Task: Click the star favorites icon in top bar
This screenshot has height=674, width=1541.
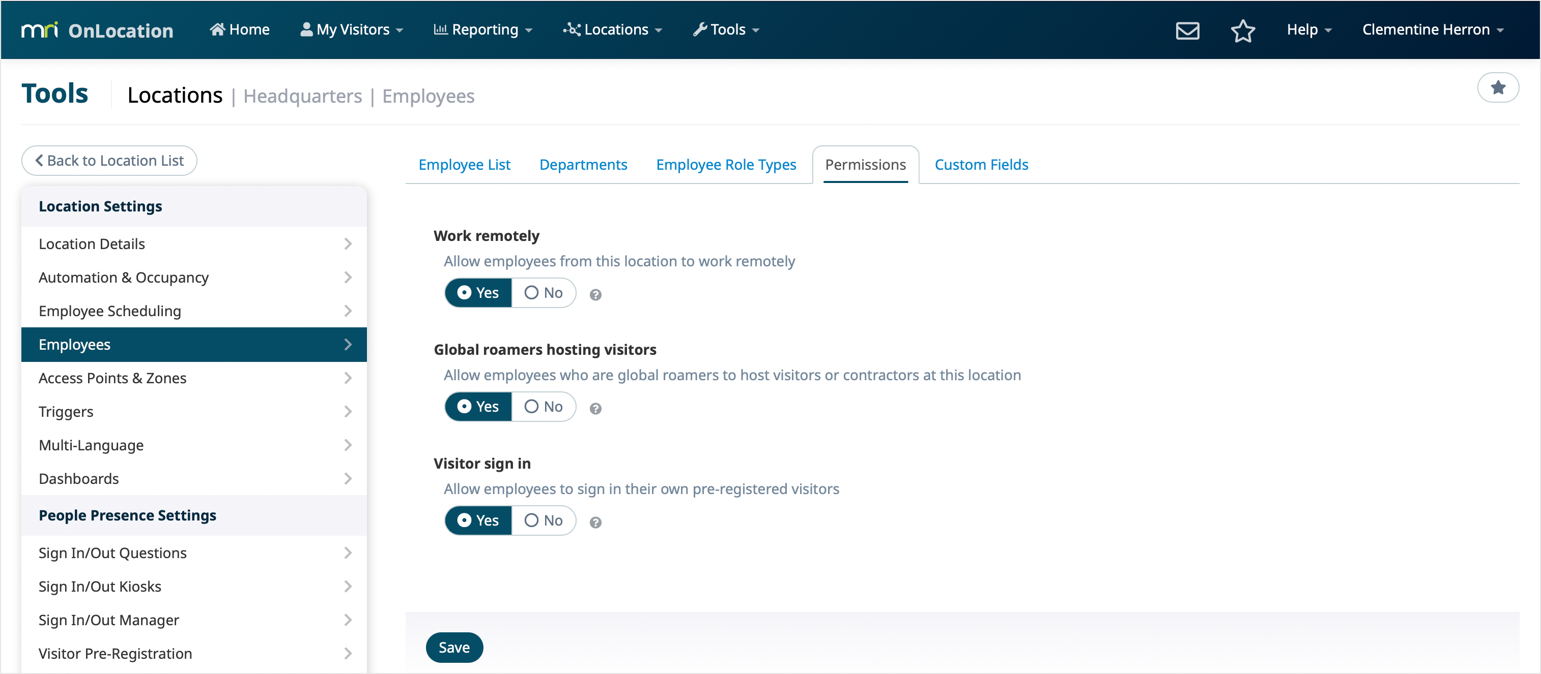Action: pos(1242,30)
